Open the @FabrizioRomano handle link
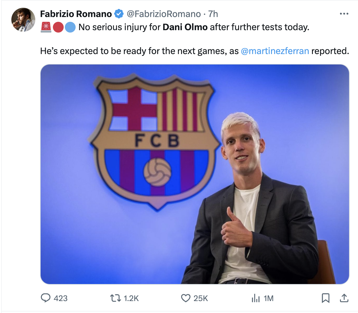The height and width of the screenshot is (313, 358). coord(164,14)
